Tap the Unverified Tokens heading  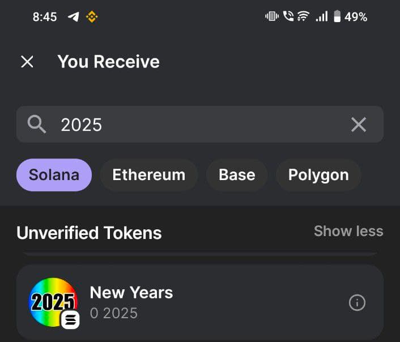pyautogui.click(x=89, y=233)
